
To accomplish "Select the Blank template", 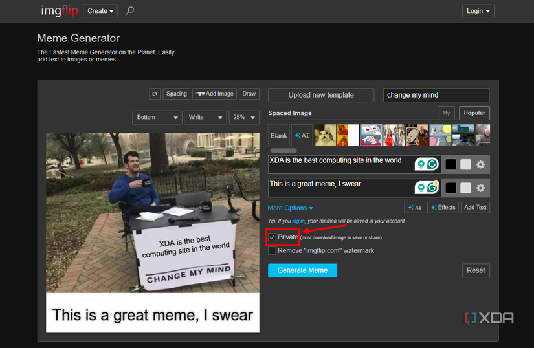I will pyautogui.click(x=279, y=135).
